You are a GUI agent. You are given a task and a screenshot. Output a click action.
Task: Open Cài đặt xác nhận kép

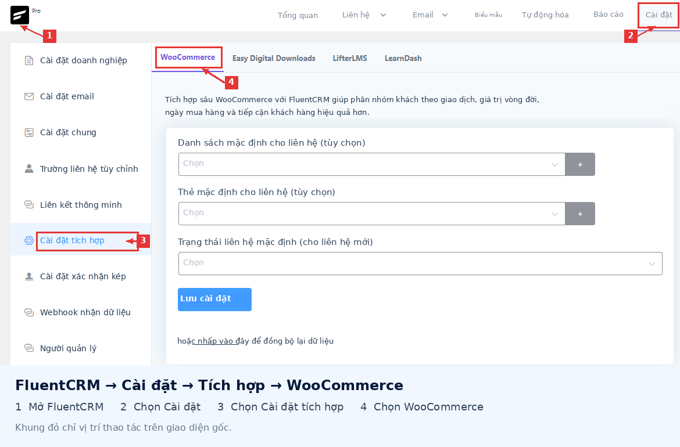point(83,276)
